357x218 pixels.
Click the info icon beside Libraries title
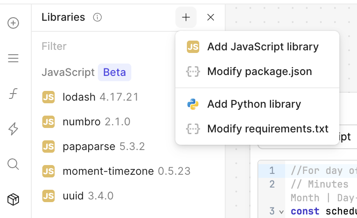pyautogui.click(x=97, y=17)
